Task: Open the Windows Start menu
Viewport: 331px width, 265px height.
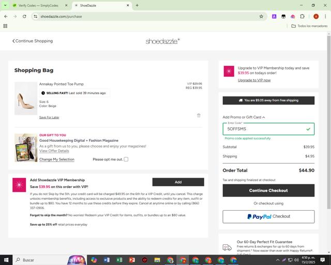Action: [6, 260]
